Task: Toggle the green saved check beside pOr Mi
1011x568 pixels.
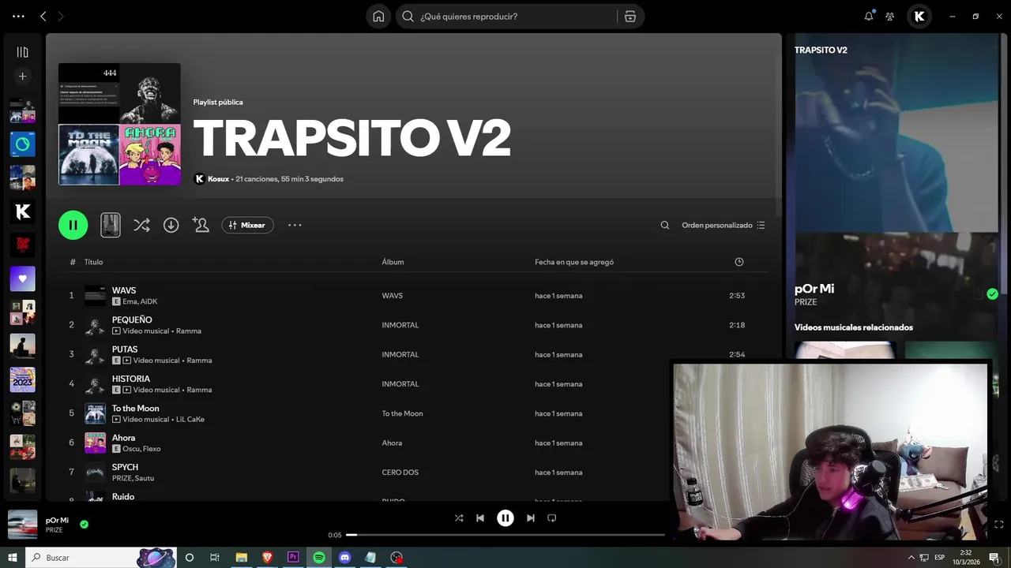Action: point(84,524)
